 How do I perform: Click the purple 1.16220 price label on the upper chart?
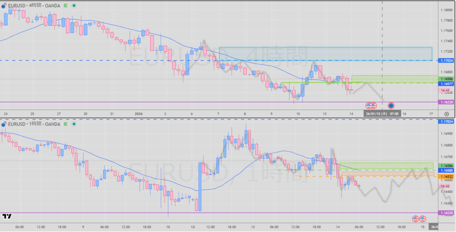coord(446,102)
